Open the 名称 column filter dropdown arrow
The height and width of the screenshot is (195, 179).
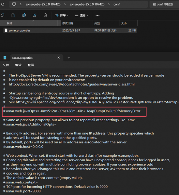[59, 23]
